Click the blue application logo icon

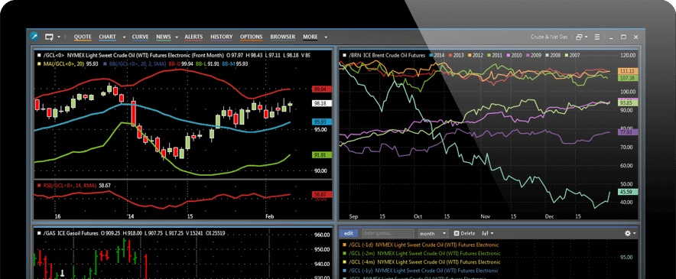click(34, 37)
